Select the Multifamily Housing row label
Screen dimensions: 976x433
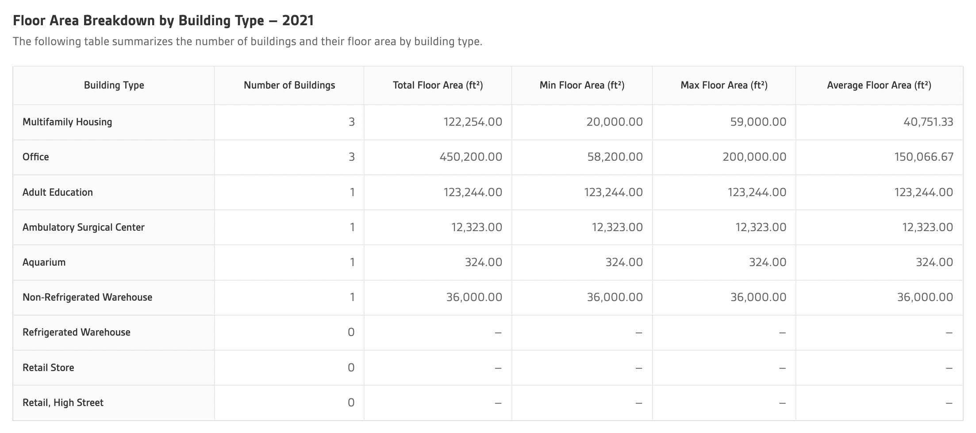(67, 122)
